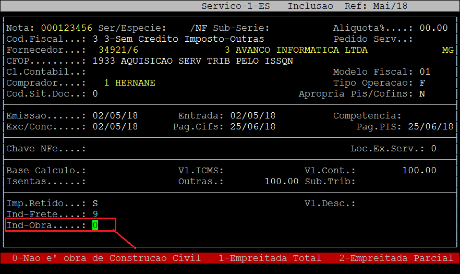This screenshot has width=460, height=274.
Task: Click the Imp.Retido value S
Action: coord(95,204)
